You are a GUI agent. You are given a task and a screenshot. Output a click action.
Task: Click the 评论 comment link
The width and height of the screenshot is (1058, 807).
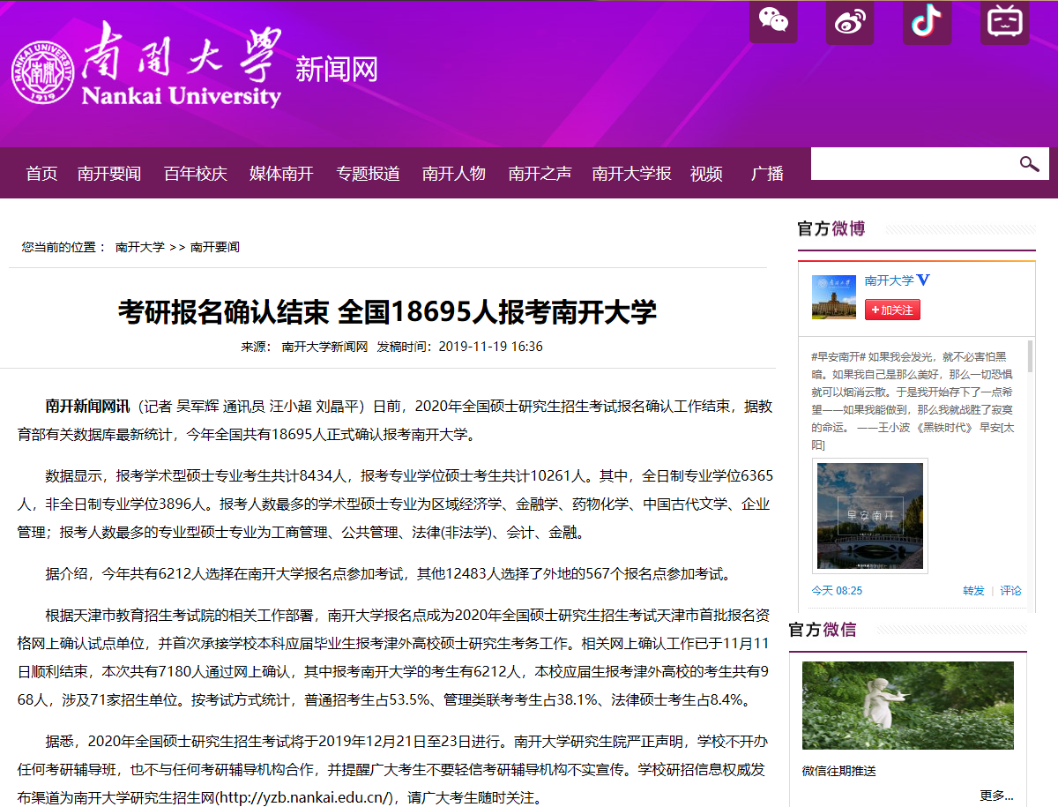click(x=1010, y=591)
